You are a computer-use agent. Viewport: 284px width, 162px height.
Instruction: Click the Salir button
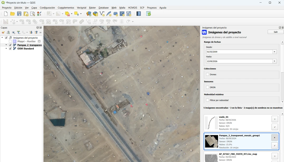276,32
